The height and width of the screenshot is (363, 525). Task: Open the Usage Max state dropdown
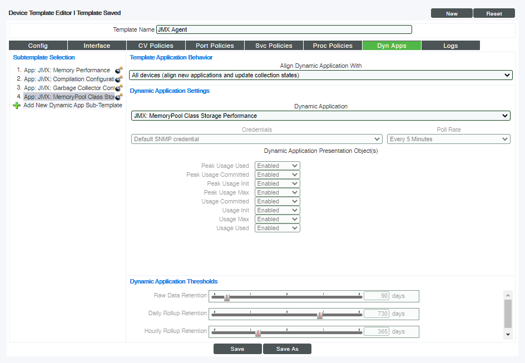click(277, 219)
